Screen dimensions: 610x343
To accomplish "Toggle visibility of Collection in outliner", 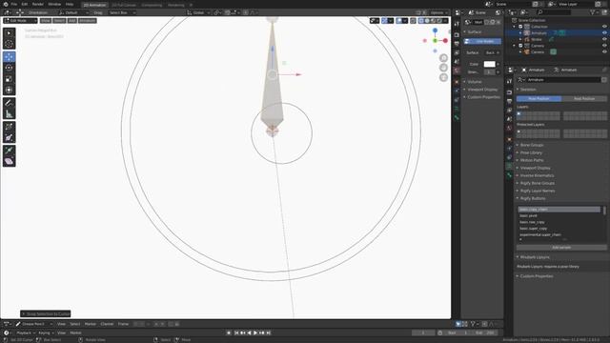I will 604,27.
